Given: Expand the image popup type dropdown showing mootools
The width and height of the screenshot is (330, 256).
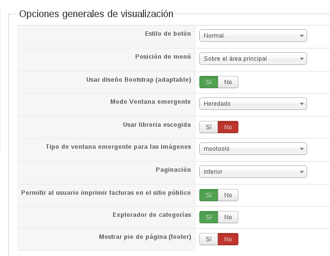Looking at the screenshot, I should point(253,149).
